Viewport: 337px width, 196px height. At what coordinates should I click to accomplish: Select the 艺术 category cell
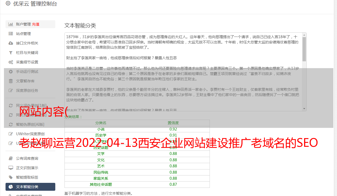coord(101,166)
